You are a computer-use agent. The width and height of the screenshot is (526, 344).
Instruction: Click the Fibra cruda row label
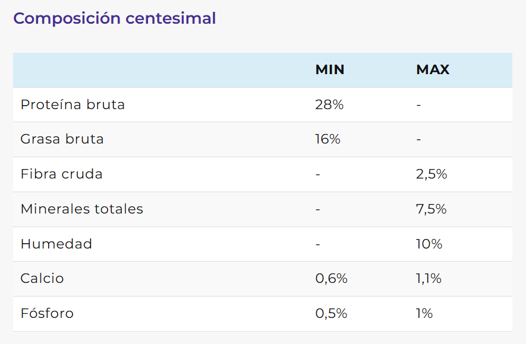(61, 174)
